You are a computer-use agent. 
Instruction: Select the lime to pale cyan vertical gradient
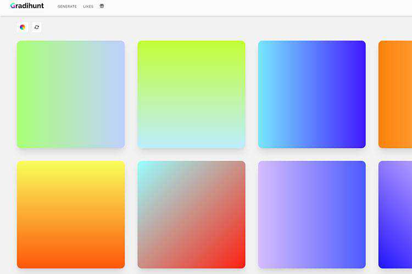(x=191, y=94)
